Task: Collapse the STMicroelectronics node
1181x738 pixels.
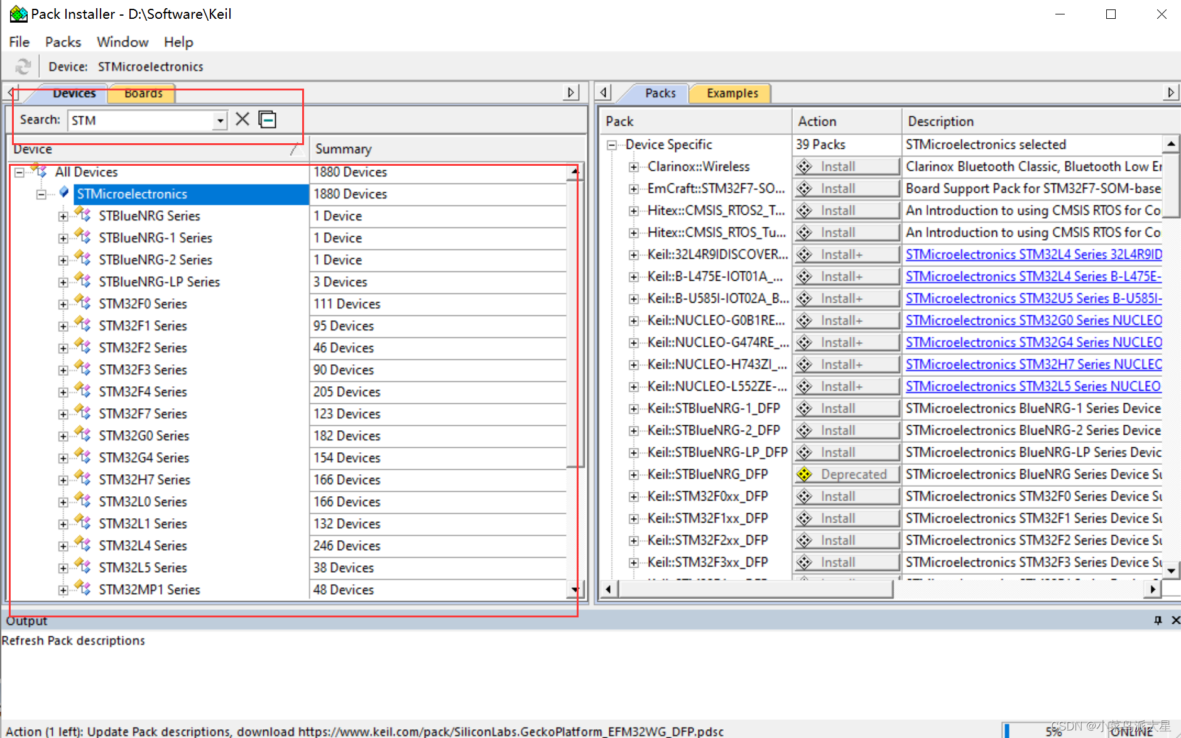Action: pyautogui.click(x=41, y=194)
